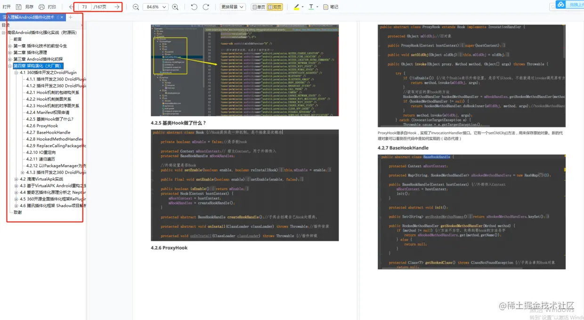This screenshot has width=584, height=320.
Task: Open outline item 4.2.9 ReplaceCallingPackage
Action: tap(56, 146)
